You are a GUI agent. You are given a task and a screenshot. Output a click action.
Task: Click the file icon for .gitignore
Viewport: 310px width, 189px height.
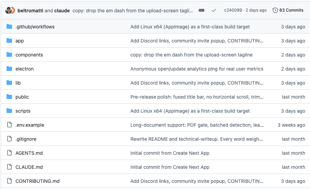9,139
